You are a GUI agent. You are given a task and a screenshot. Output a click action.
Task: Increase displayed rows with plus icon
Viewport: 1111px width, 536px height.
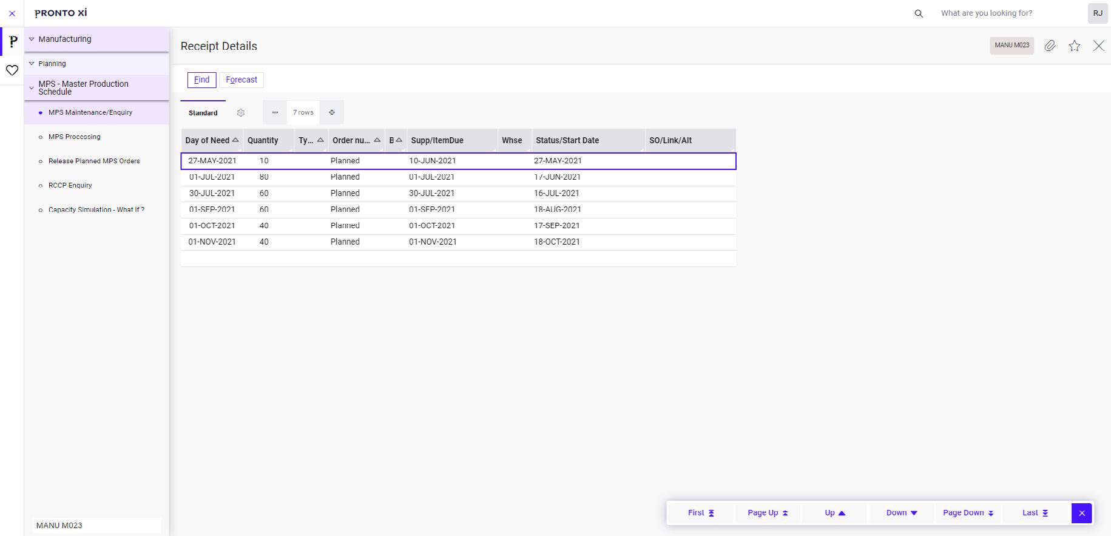coord(332,112)
